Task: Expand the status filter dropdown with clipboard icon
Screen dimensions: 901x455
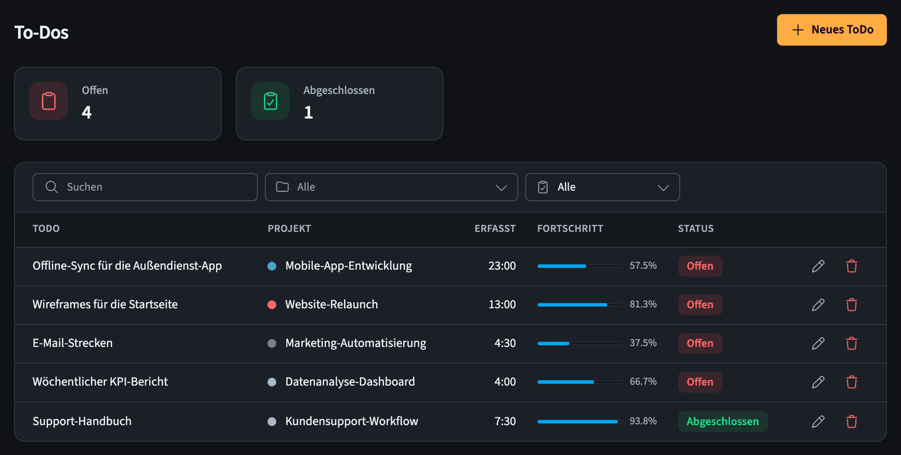Action: point(603,187)
